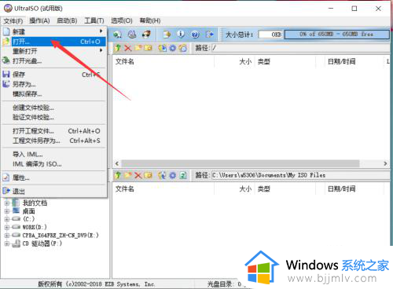Image resolution: width=393 pixels, height=289 pixels.
Task: Click the blue gear icon in the local files toolbar
Action: click(x=173, y=175)
